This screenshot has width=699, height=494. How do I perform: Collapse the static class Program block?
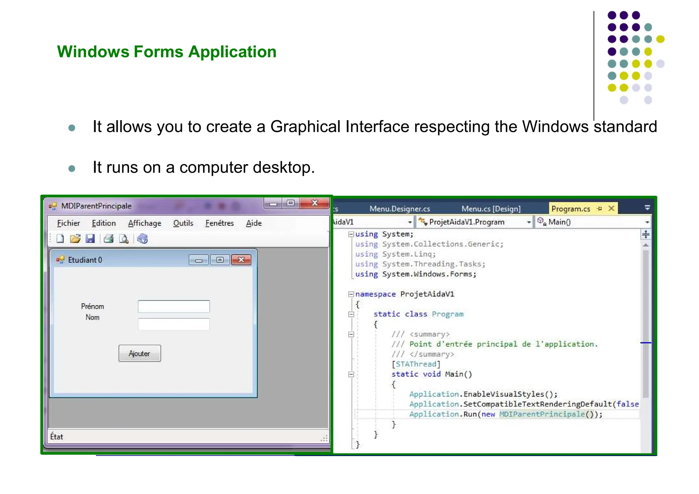pos(351,314)
